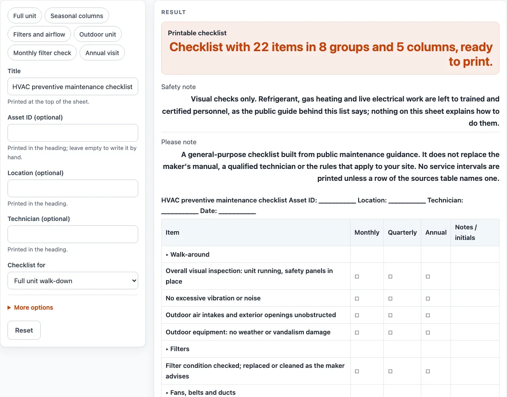This screenshot has width=507, height=397.
Task: Click the Filters group row
Action: click(x=330, y=349)
